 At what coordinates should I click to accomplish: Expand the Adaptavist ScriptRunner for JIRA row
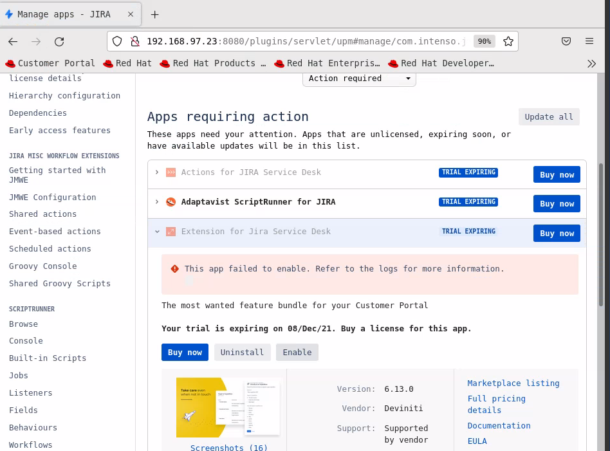point(157,201)
